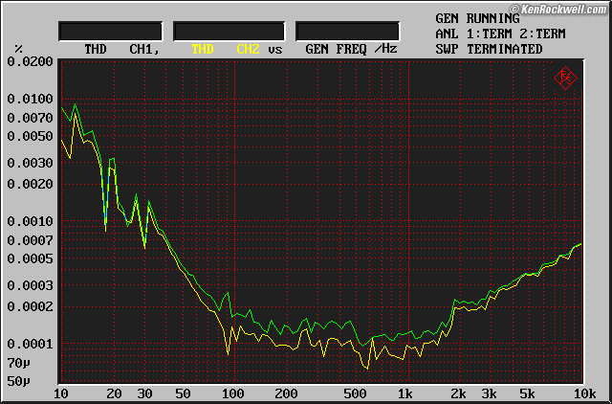Click the 0.0070 Y-axis value
Image resolution: width=612 pixels, height=404 pixels.
coord(30,118)
